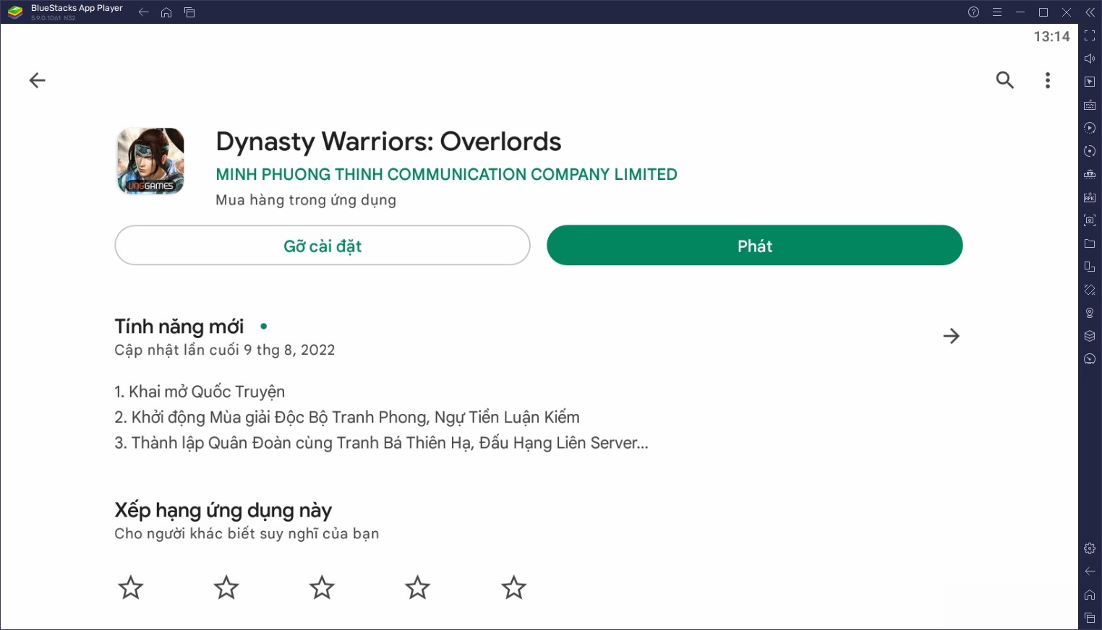Image resolution: width=1102 pixels, height=630 pixels.
Task: Click the macro play icon in sidebar
Action: tap(1090, 128)
